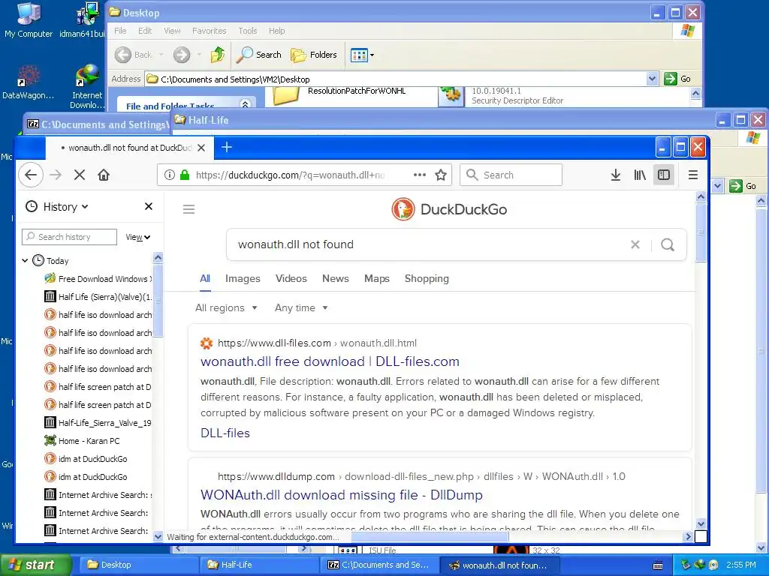Go up one folder in Desktop window
The width and height of the screenshot is (769, 576).
pyautogui.click(x=217, y=55)
